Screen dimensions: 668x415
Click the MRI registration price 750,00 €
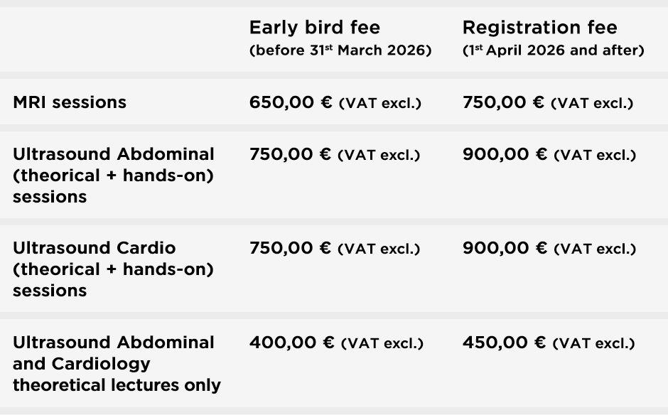(504, 102)
